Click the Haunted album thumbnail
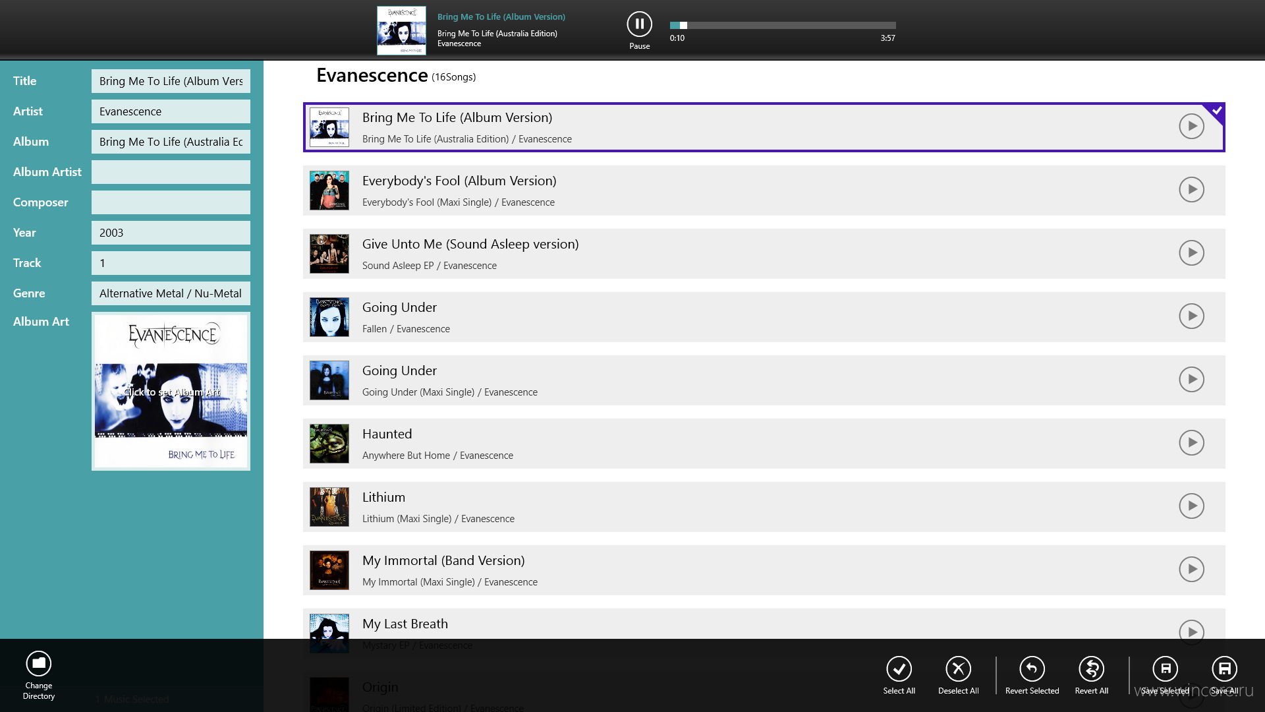The image size is (1265, 712). (x=329, y=444)
